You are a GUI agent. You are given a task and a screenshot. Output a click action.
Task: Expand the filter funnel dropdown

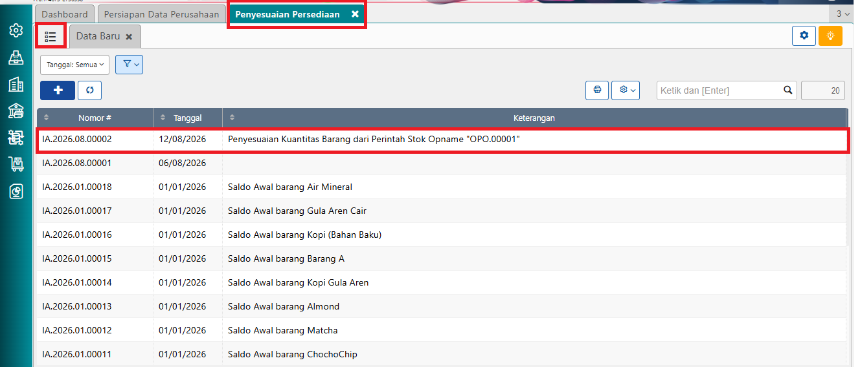[129, 65]
